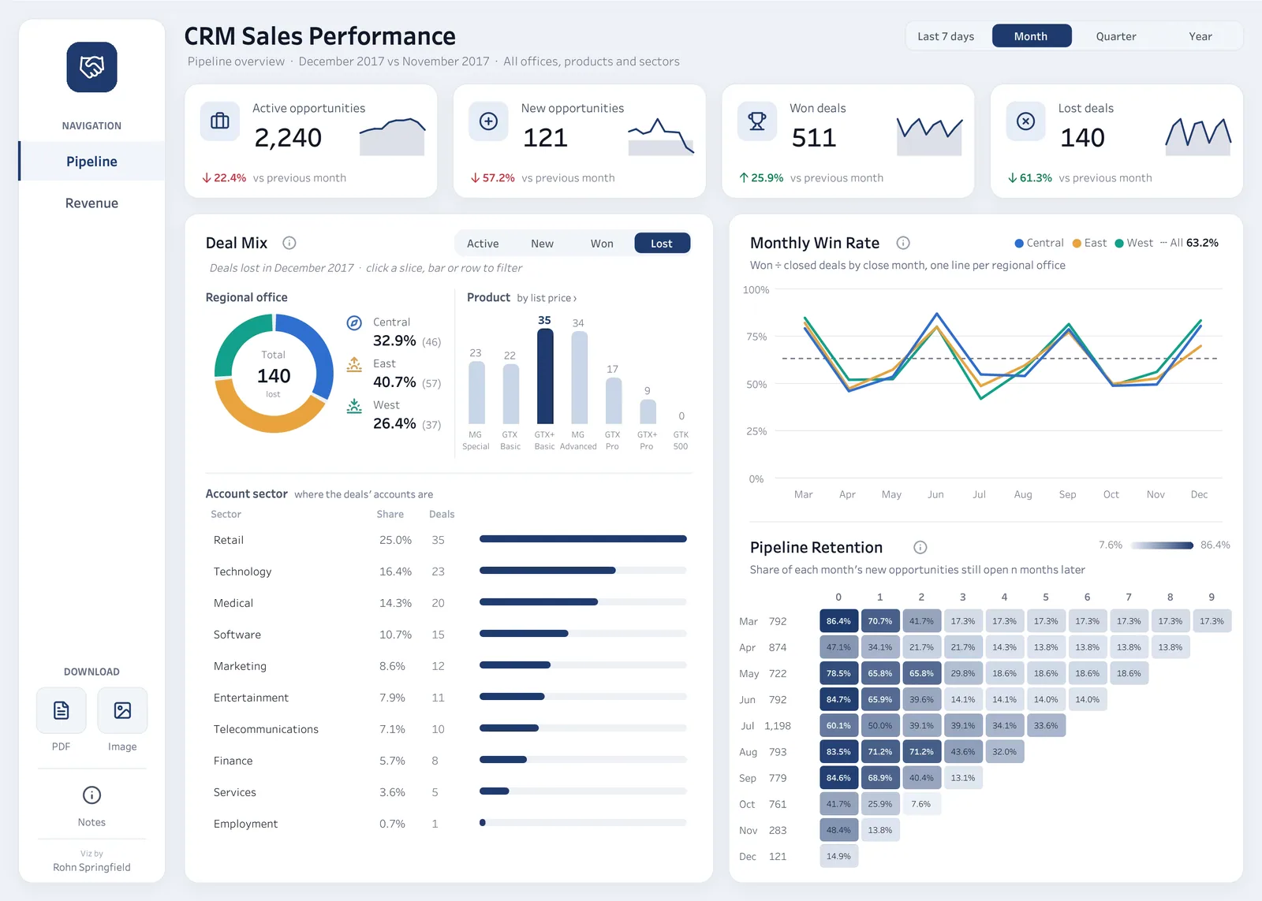Click the Won deals 511 value
The height and width of the screenshot is (901, 1262).
813,138
